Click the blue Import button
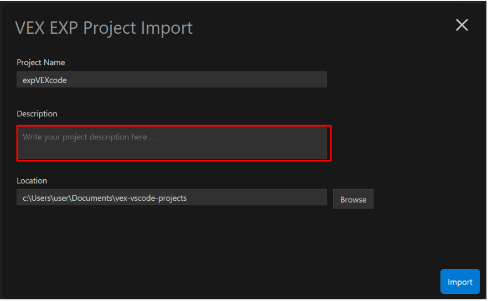Image resolution: width=488 pixels, height=301 pixels. (x=460, y=282)
